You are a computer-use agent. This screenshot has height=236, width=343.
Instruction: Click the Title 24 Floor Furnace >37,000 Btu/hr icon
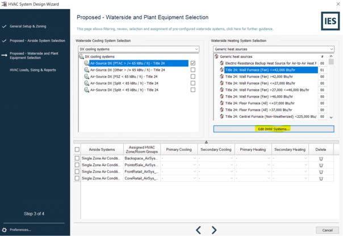[x=221, y=110]
